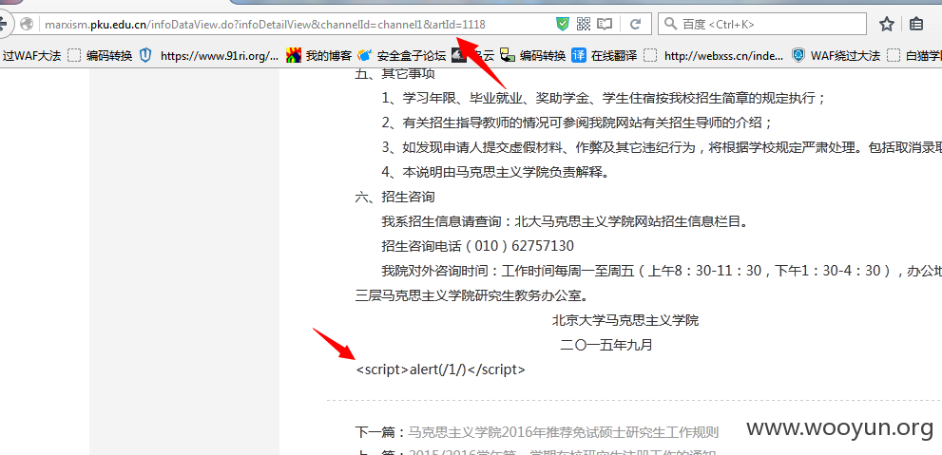Click the phone line 招生咨询电话（010）62757130
Image resolution: width=942 pixels, height=455 pixels.
pyautogui.click(x=477, y=246)
